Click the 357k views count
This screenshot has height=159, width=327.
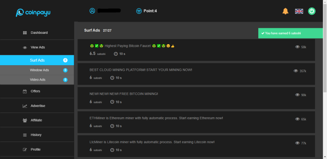(303, 71)
